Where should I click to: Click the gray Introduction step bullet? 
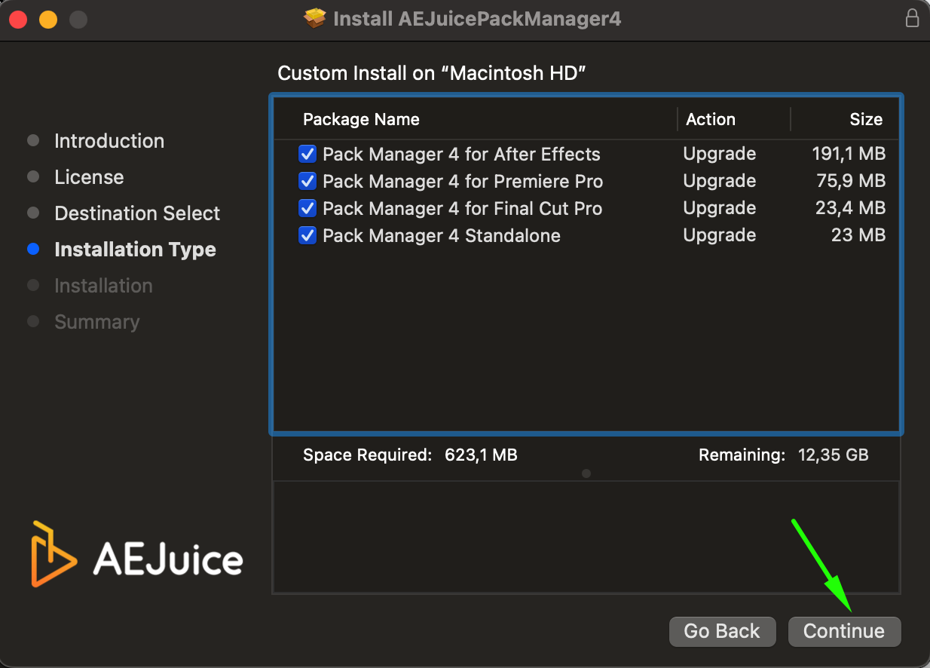click(33, 141)
